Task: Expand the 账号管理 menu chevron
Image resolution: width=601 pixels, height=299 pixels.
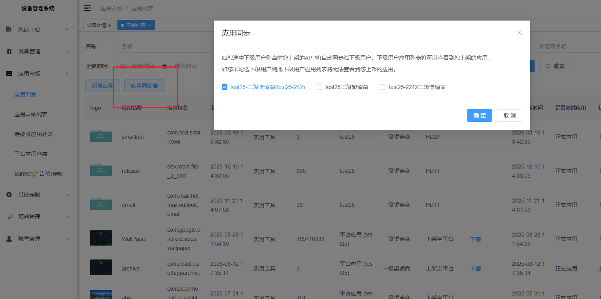Action: click(x=67, y=239)
